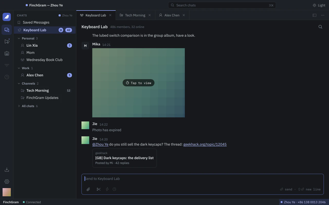Switch to Light theme
The image size is (329, 205).
[319, 5]
